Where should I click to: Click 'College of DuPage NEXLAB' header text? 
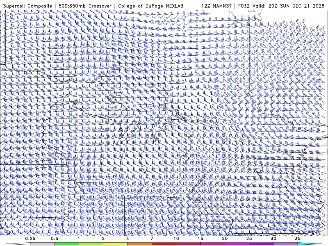pos(150,6)
